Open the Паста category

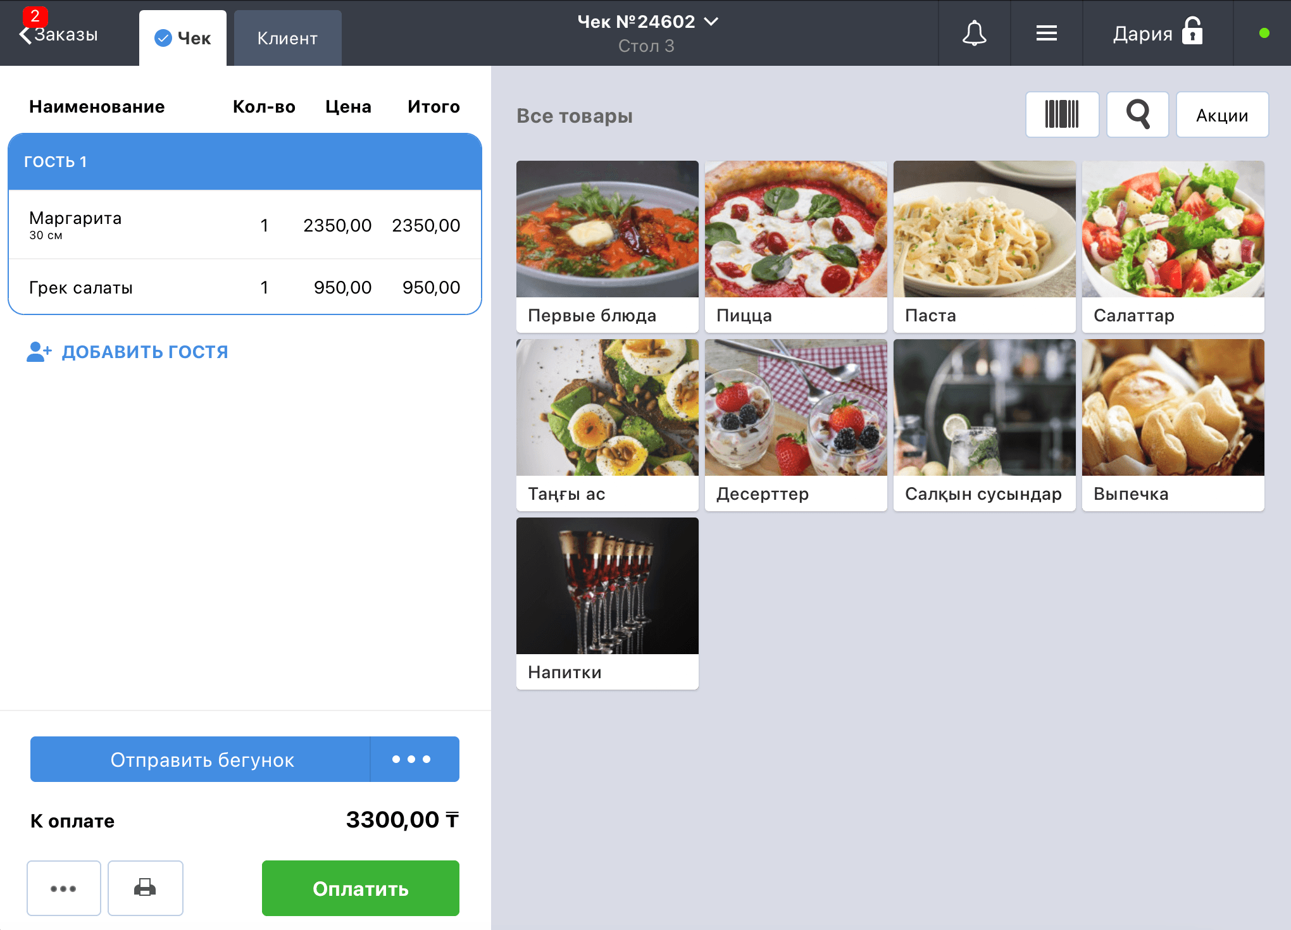pyautogui.click(x=985, y=246)
